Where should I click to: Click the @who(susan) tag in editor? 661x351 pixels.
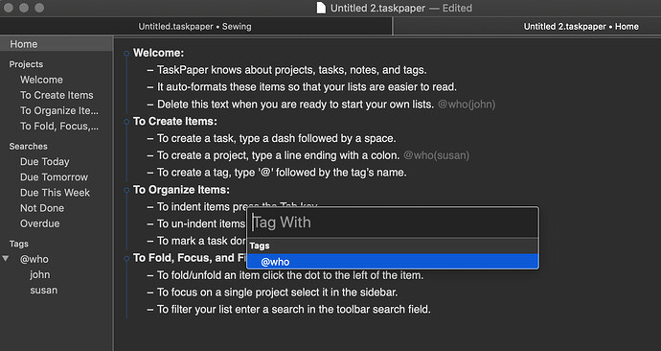pos(436,155)
